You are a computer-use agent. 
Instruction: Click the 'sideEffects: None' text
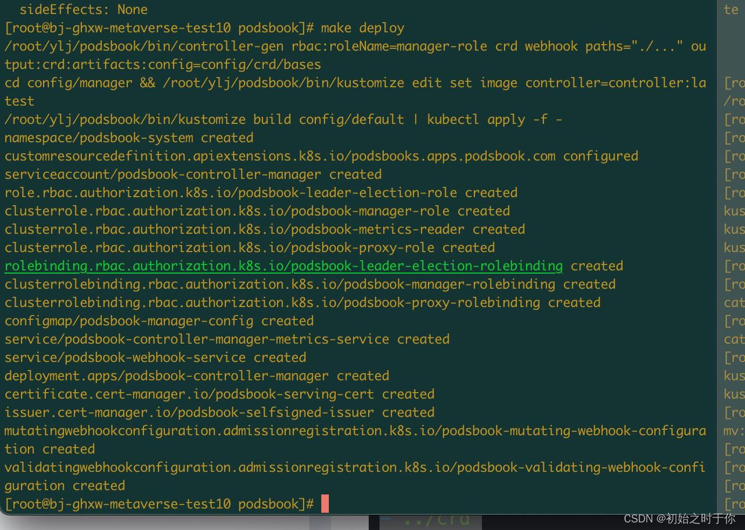83,9
